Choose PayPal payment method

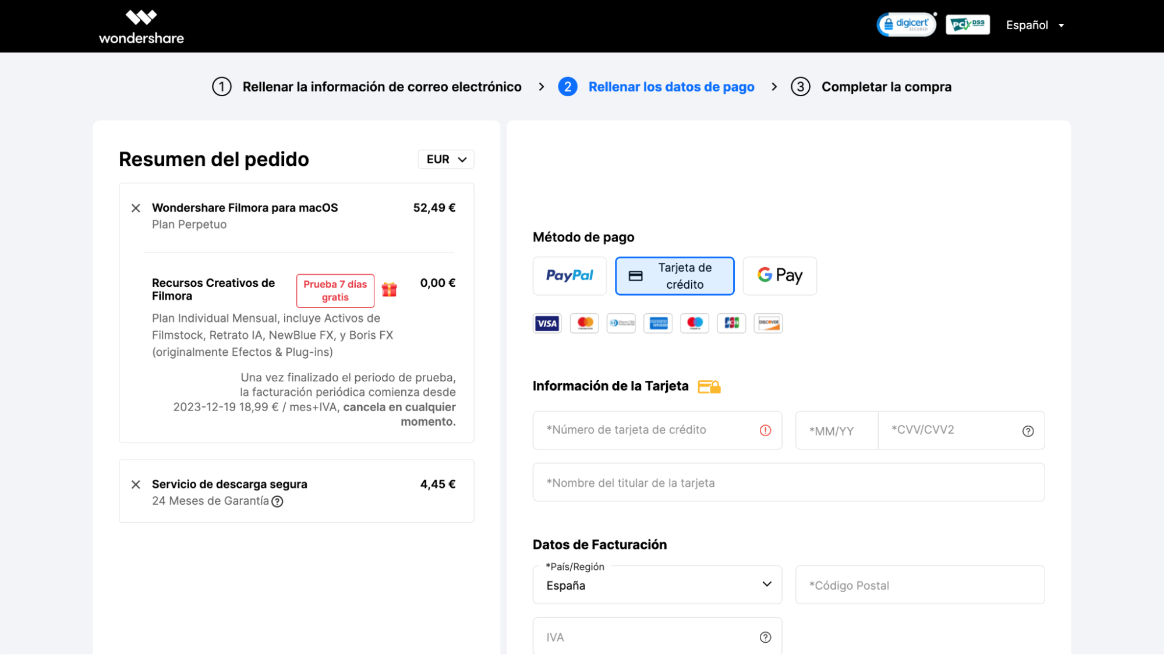[569, 275]
